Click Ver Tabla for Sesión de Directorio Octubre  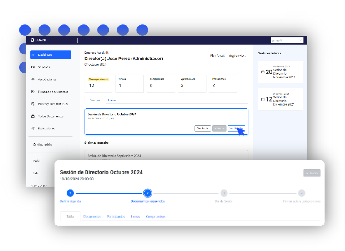tap(203, 128)
